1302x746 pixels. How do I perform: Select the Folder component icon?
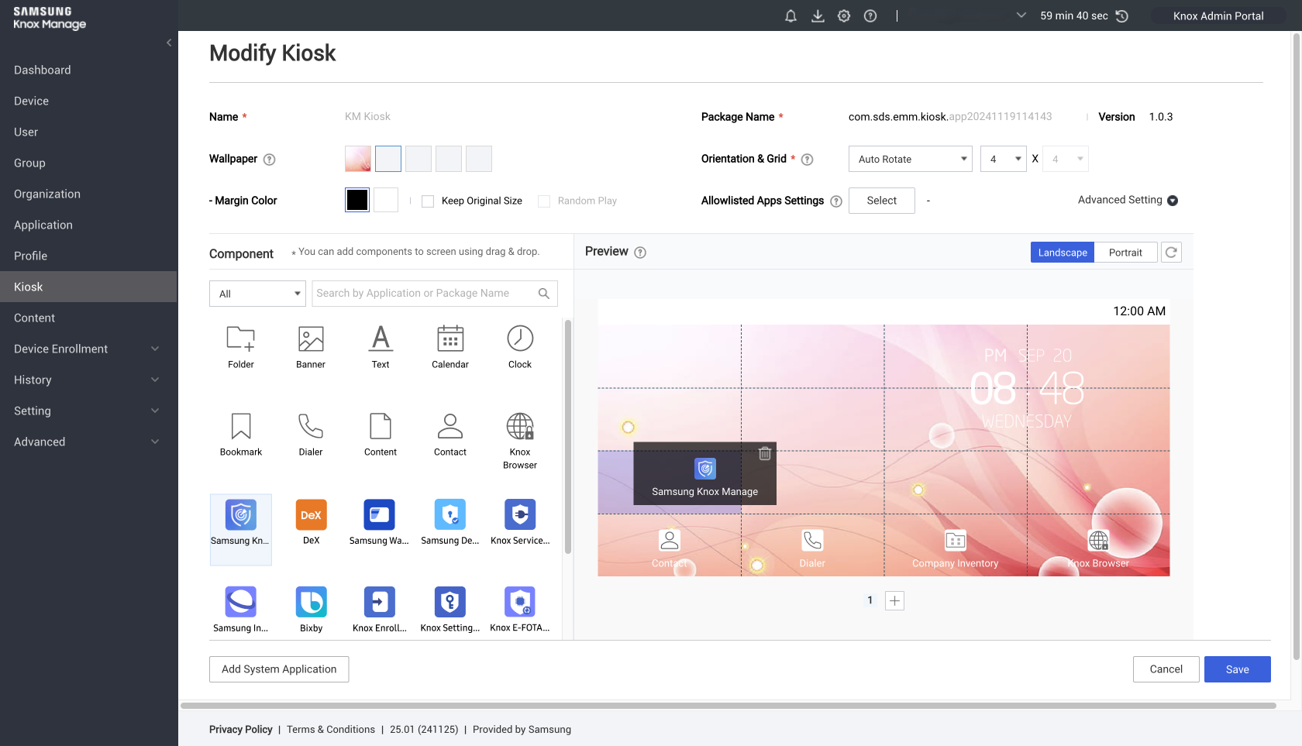240,339
